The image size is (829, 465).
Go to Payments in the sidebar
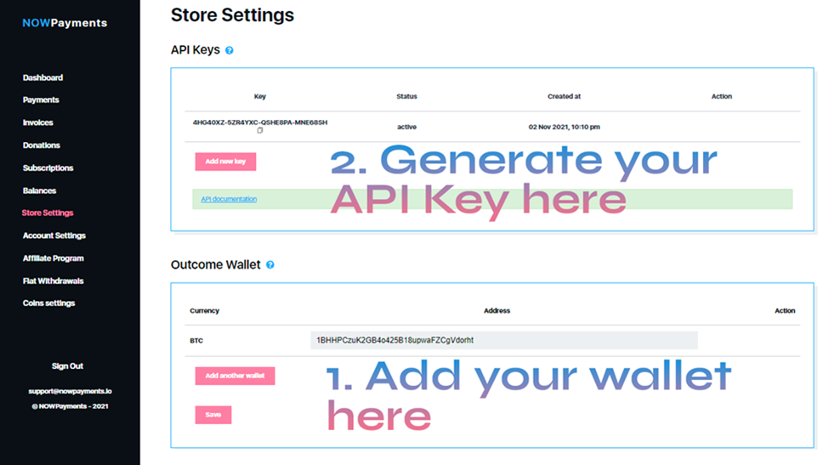point(41,99)
